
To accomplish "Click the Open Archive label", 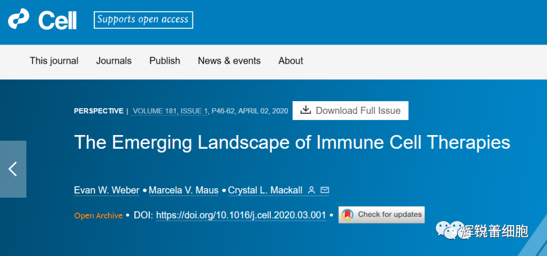I will pyautogui.click(x=98, y=216).
